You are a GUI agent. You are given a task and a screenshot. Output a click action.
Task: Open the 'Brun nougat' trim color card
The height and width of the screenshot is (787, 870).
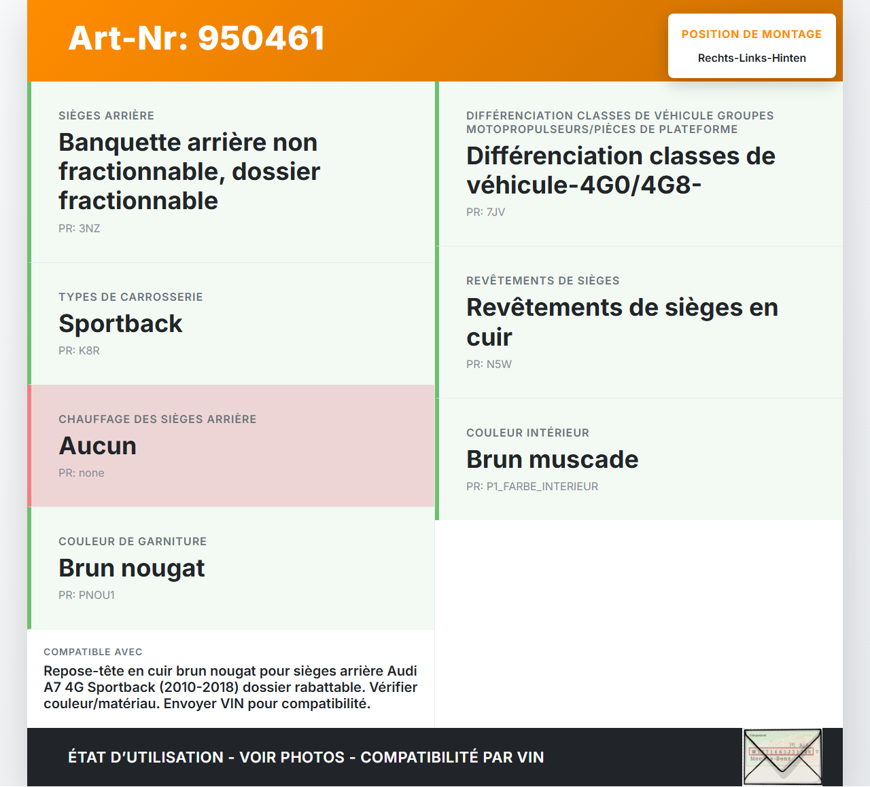[232, 568]
